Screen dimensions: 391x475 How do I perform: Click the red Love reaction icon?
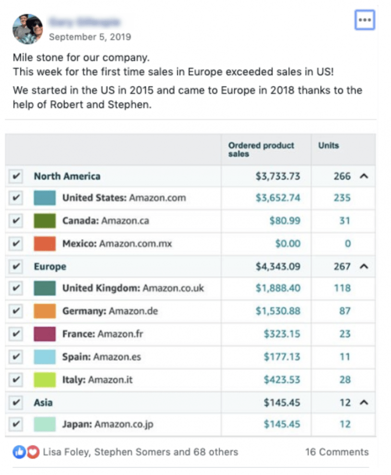(x=33, y=452)
